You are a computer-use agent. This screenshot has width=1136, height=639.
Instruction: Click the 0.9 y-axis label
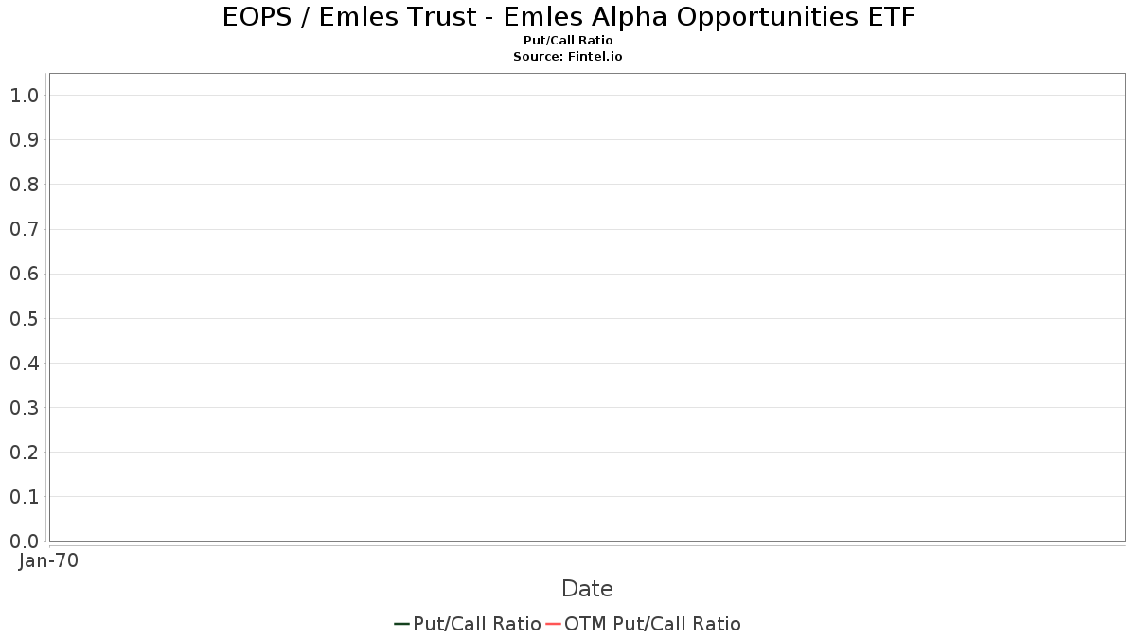pos(24,140)
